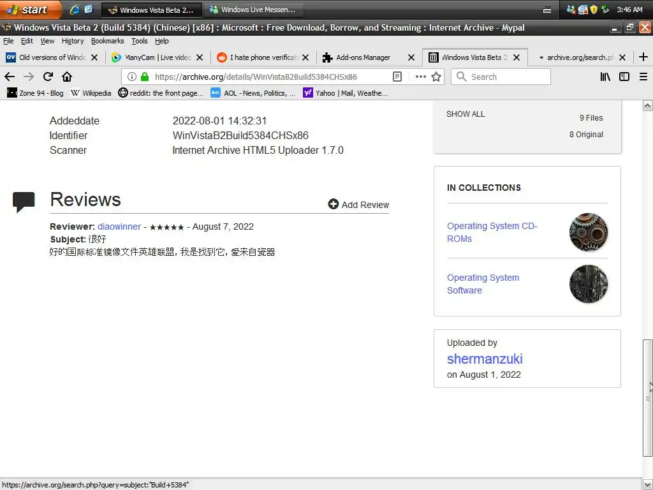Image resolution: width=653 pixels, height=490 pixels.
Task: Click the green secure connection padlock
Action: 145,77
